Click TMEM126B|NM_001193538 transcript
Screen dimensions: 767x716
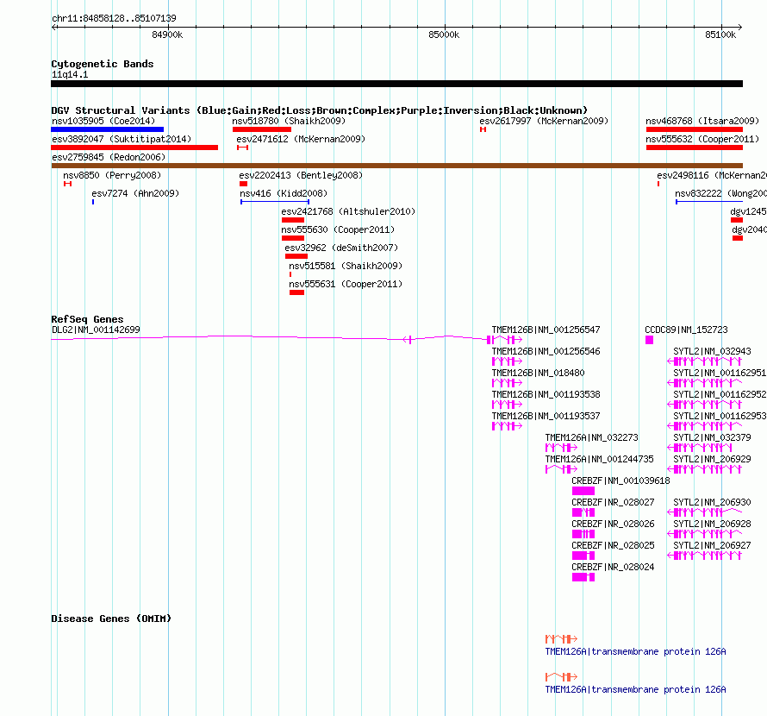point(507,405)
